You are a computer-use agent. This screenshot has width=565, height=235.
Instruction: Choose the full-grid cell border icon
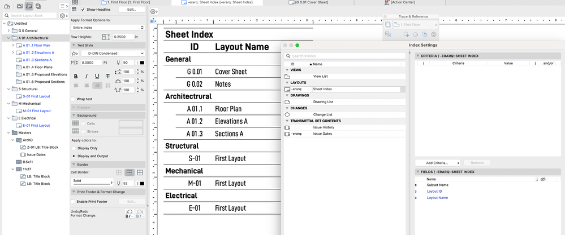point(140,172)
